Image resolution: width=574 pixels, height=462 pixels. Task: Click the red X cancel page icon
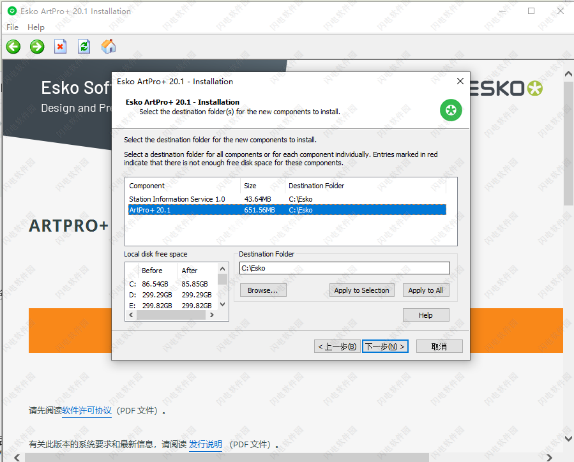tap(60, 47)
